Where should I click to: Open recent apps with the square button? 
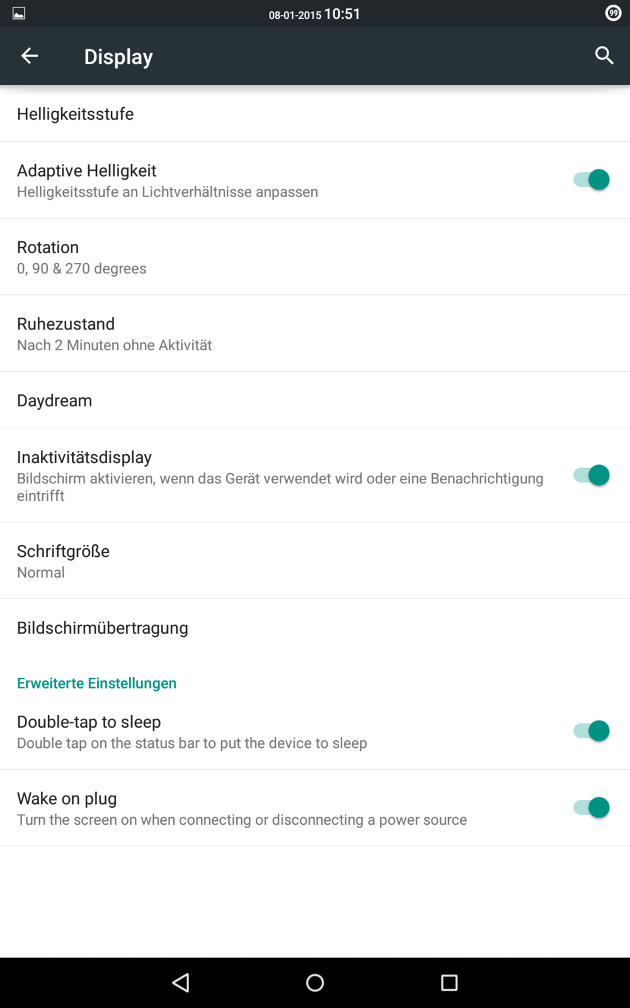click(x=449, y=983)
